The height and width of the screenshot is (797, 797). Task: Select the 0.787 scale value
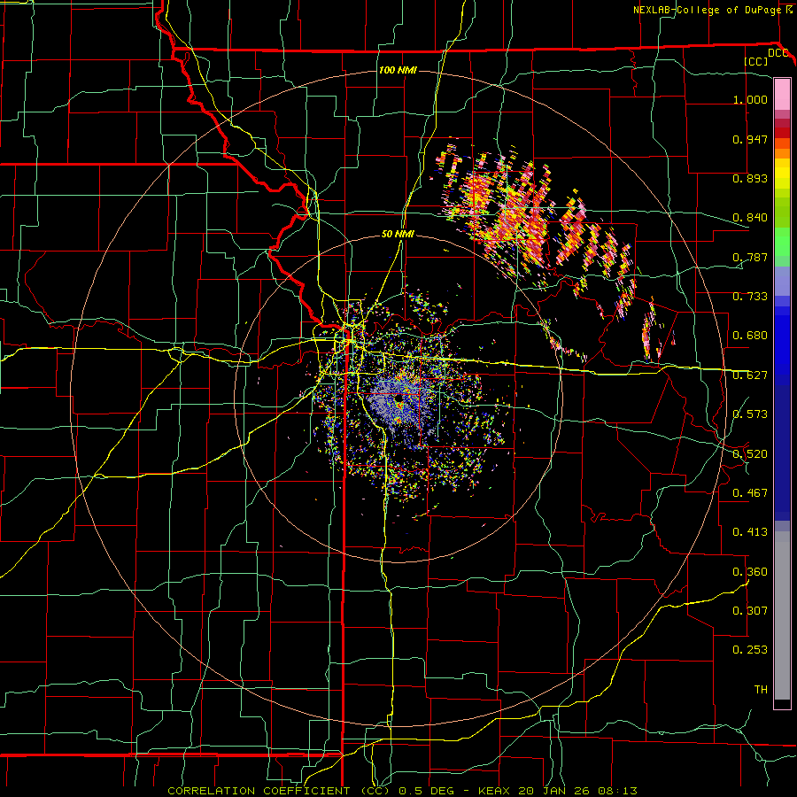(x=750, y=257)
